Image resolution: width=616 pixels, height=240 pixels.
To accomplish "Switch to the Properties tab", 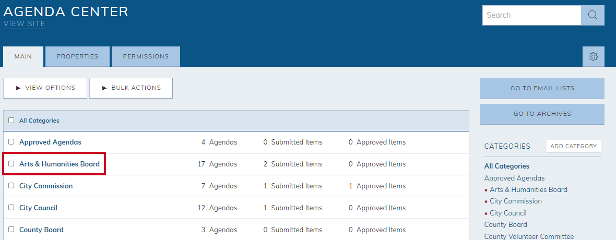I will [x=77, y=56].
